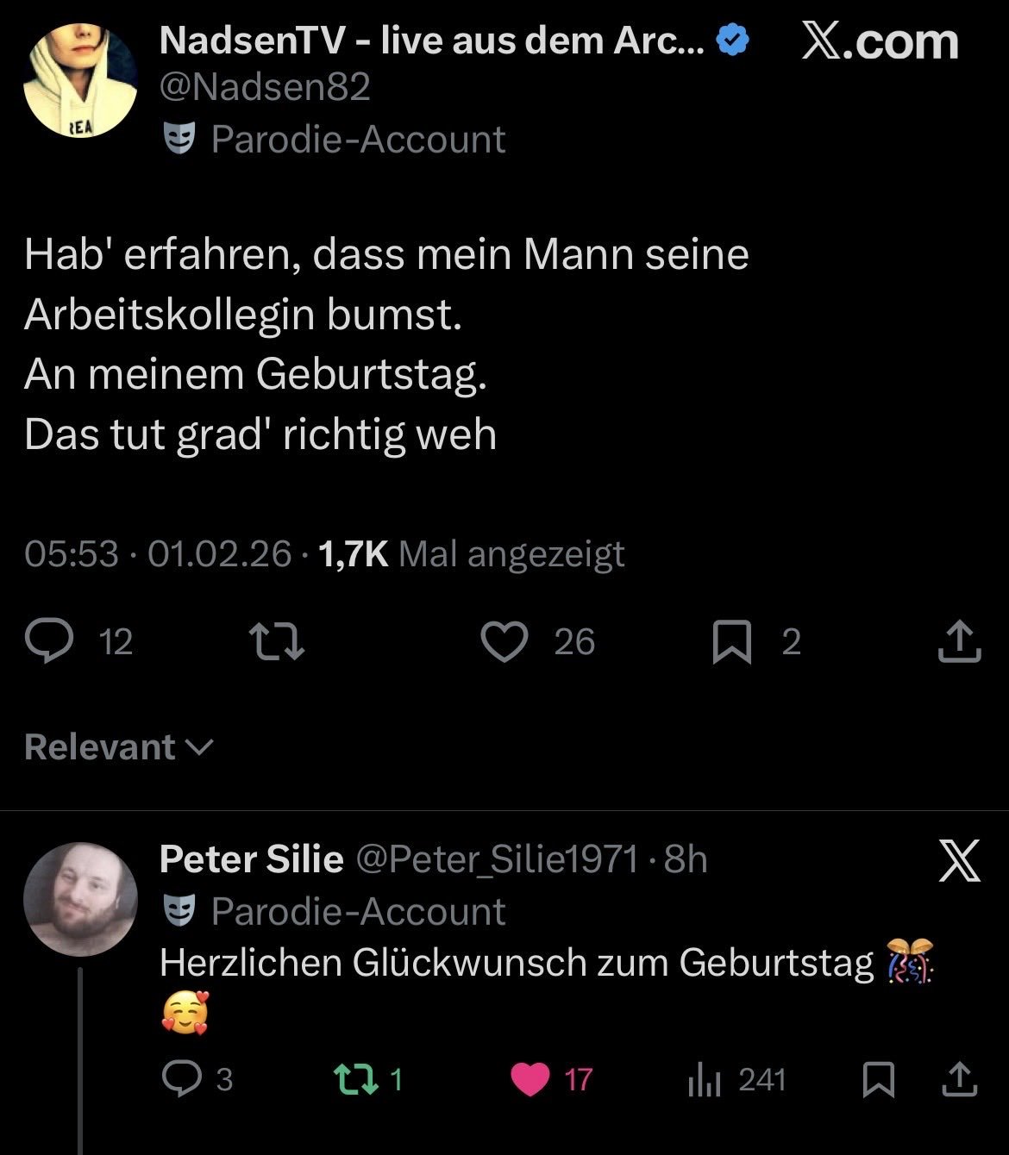The image size is (1009, 1155).
Task: Like the main post with 26 likes
Action: pyautogui.click(x=504, y=642)
